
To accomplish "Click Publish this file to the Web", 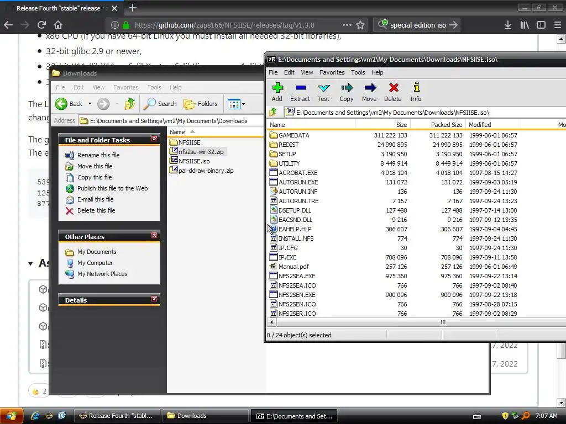I will [112, 188].
